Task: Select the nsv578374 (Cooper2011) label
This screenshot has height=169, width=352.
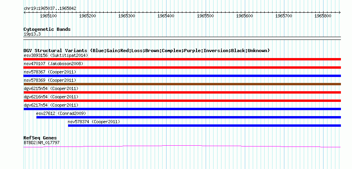Action: point(94,122)
